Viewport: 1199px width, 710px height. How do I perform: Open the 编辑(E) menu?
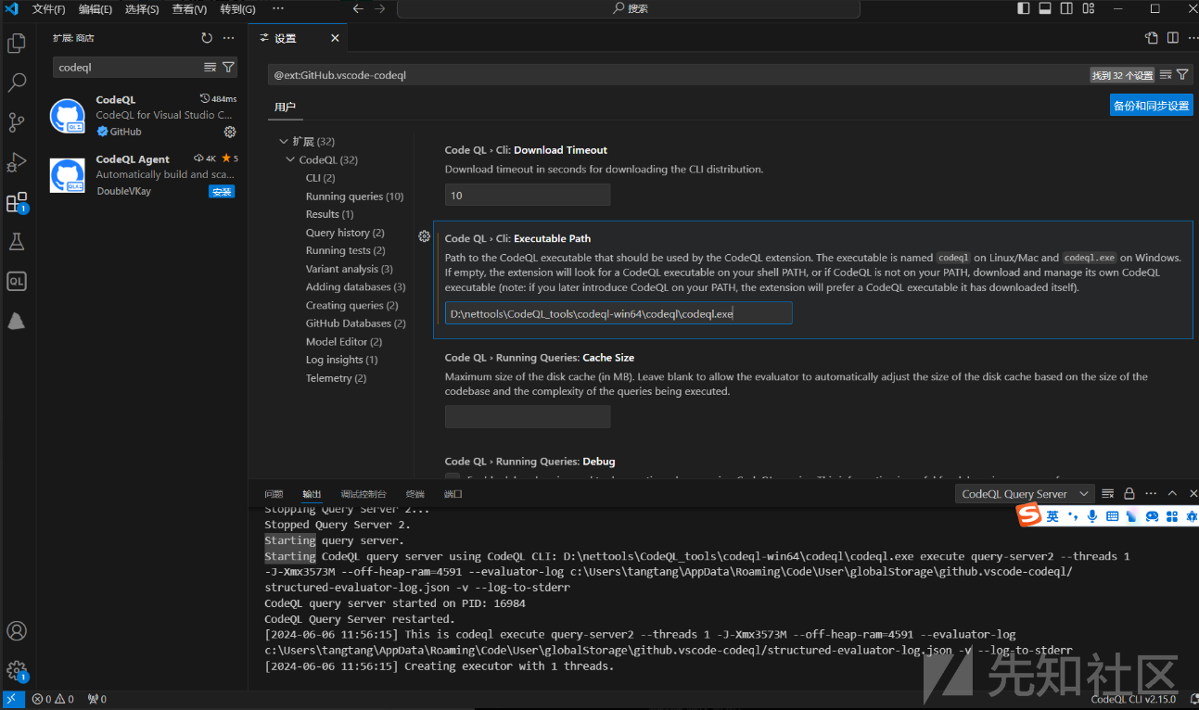[x=96, y=9]
